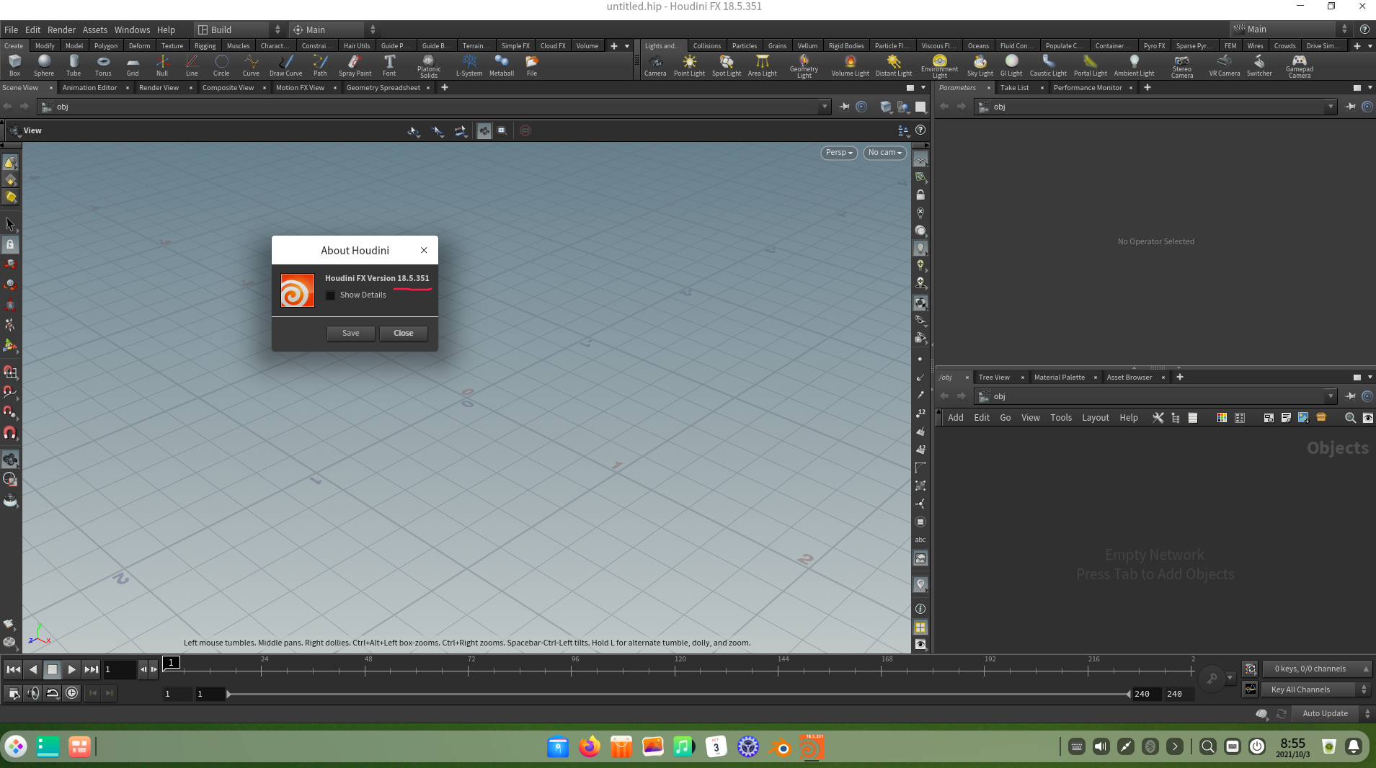Expand the Key All Channels dropdown
The height and width of the screenshot is (768, 1376).
(x=1317, y=689)
